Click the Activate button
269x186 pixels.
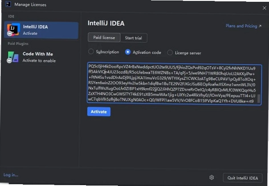pyautogui.click(x=99, y=112)
